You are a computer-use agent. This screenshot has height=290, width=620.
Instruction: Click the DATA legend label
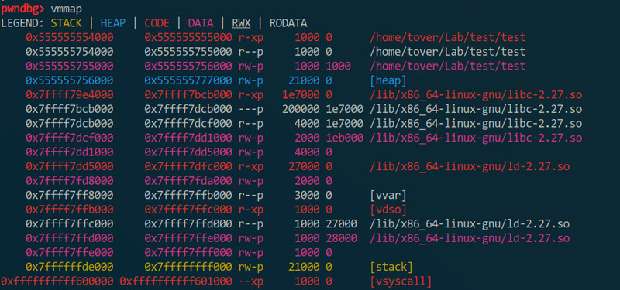tap(201, 23)
